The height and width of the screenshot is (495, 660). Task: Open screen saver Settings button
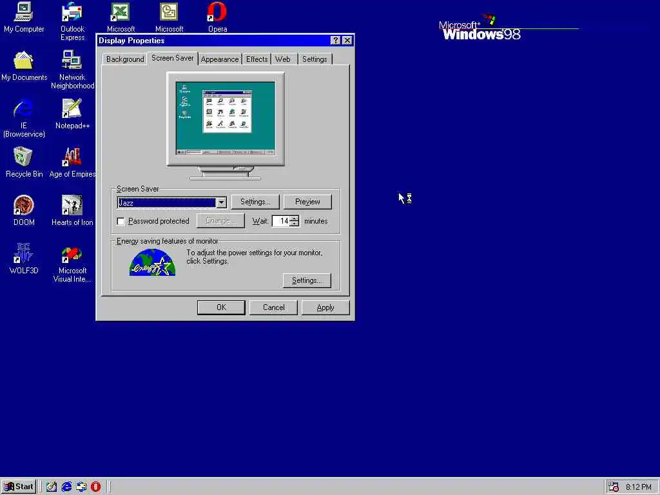[x=255, y=202]
